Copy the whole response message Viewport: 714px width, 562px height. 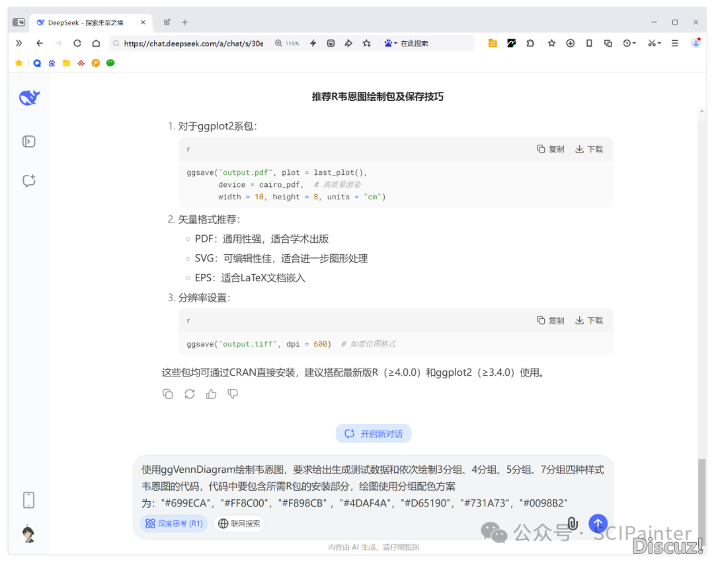pos(167,394)
